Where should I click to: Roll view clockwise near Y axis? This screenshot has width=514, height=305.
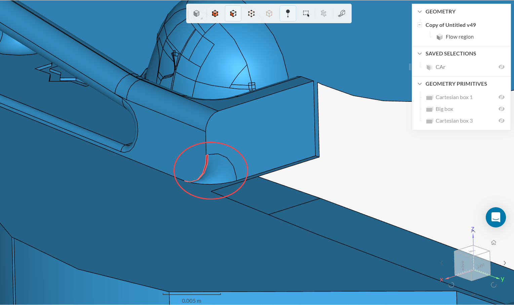(494, 285)
